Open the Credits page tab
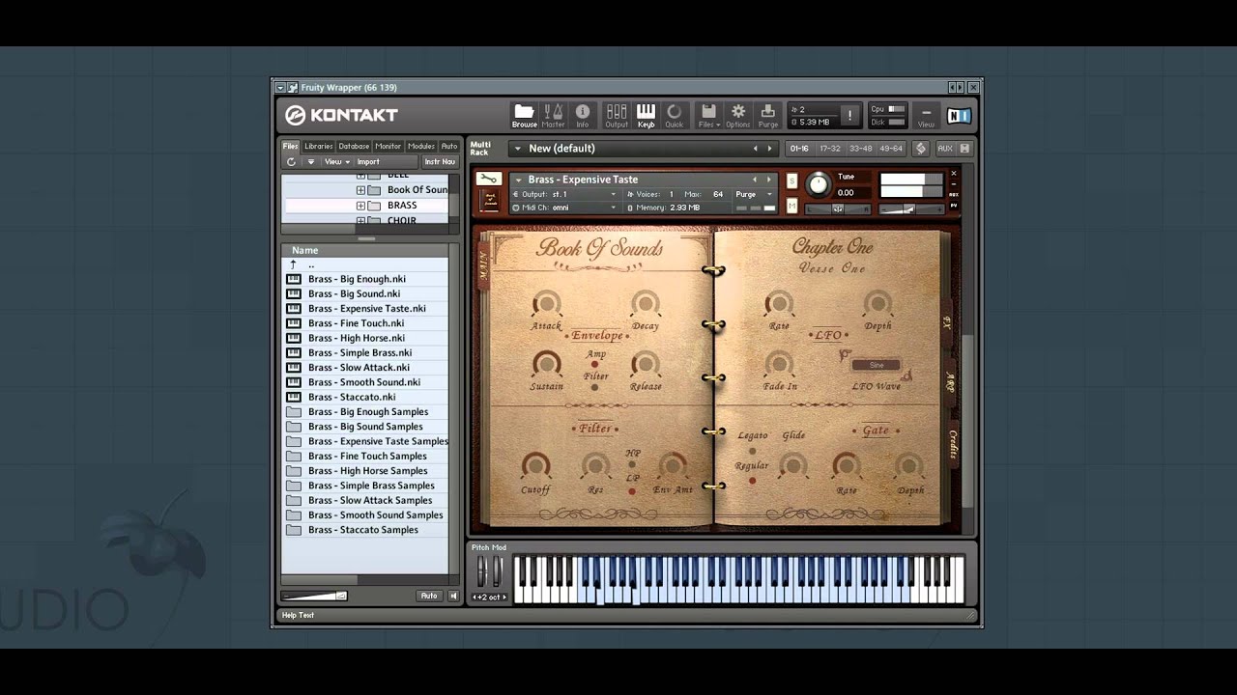Screen dimensions: 1237x695 tap(953, 444)
